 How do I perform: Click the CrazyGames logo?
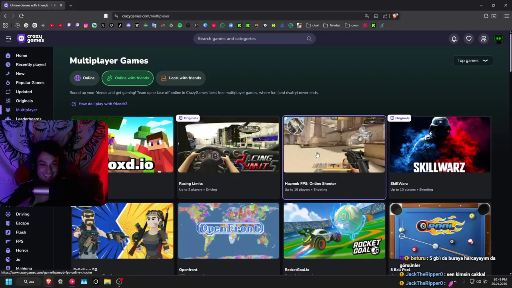31,39
